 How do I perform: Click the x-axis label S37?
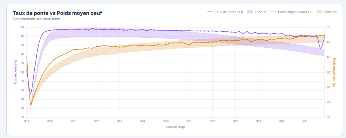pyautogui.click(x=96, y=121)
